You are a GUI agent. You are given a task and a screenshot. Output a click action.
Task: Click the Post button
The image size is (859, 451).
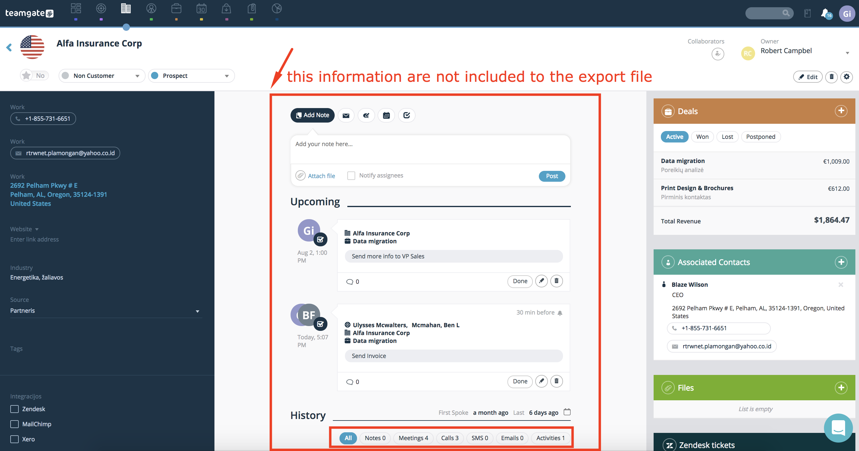(552, 176)
